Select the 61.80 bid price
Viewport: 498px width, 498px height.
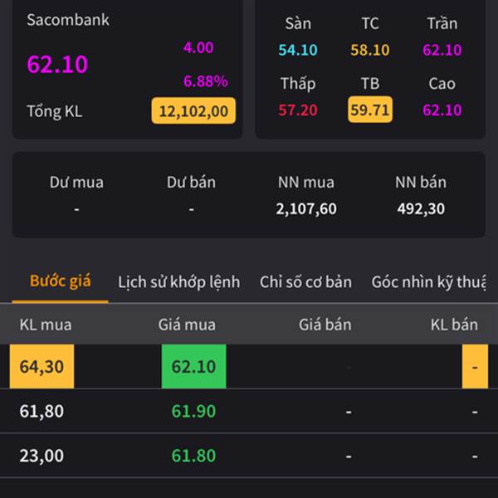[193, 456]
